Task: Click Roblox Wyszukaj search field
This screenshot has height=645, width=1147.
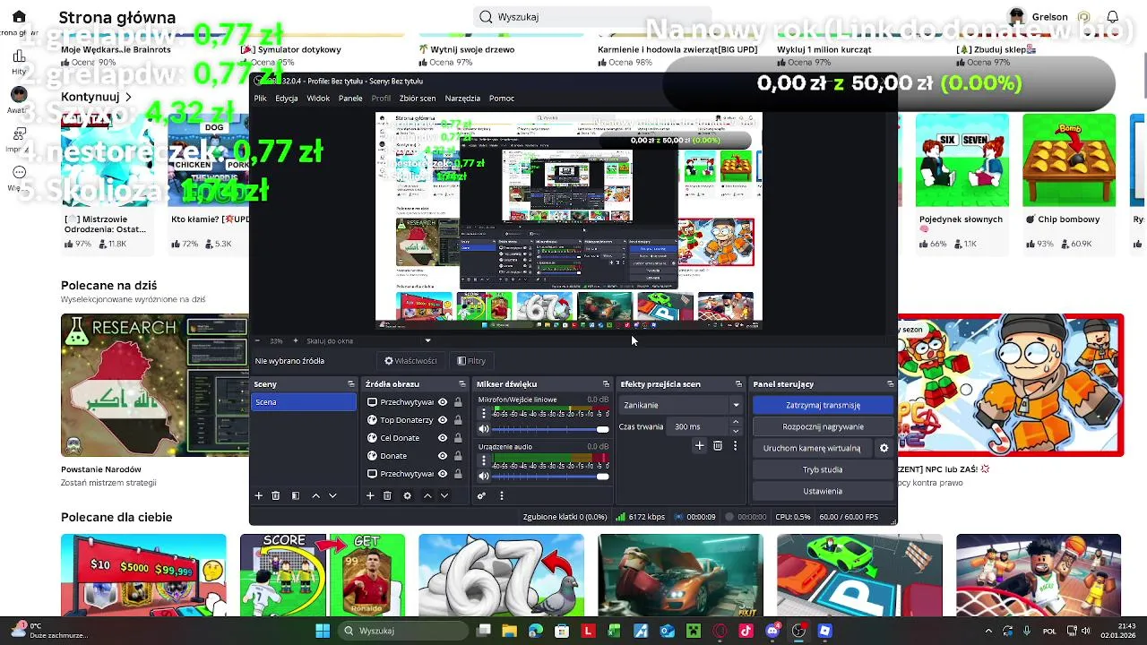Action: click(591, 16)
